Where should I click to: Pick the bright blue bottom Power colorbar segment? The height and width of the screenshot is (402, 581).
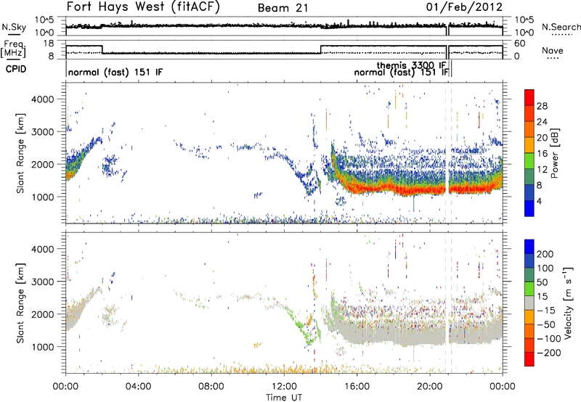pos(529,208)
